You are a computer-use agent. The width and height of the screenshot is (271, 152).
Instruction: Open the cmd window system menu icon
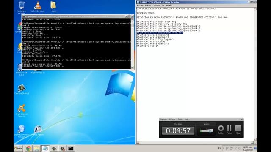[24, 16]
